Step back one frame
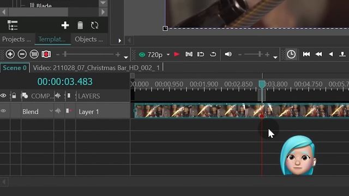Viewport: 349px width, 196px height. (331, 54)
